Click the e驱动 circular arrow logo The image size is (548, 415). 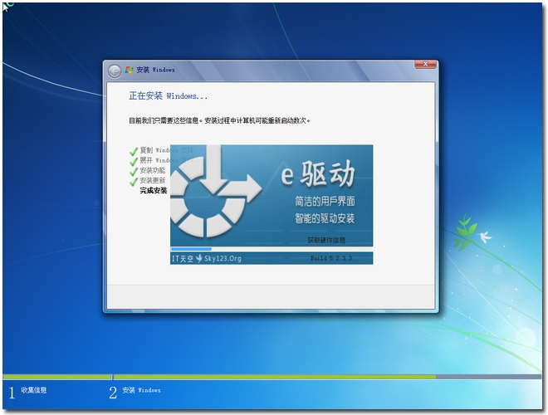click(216, 192)
